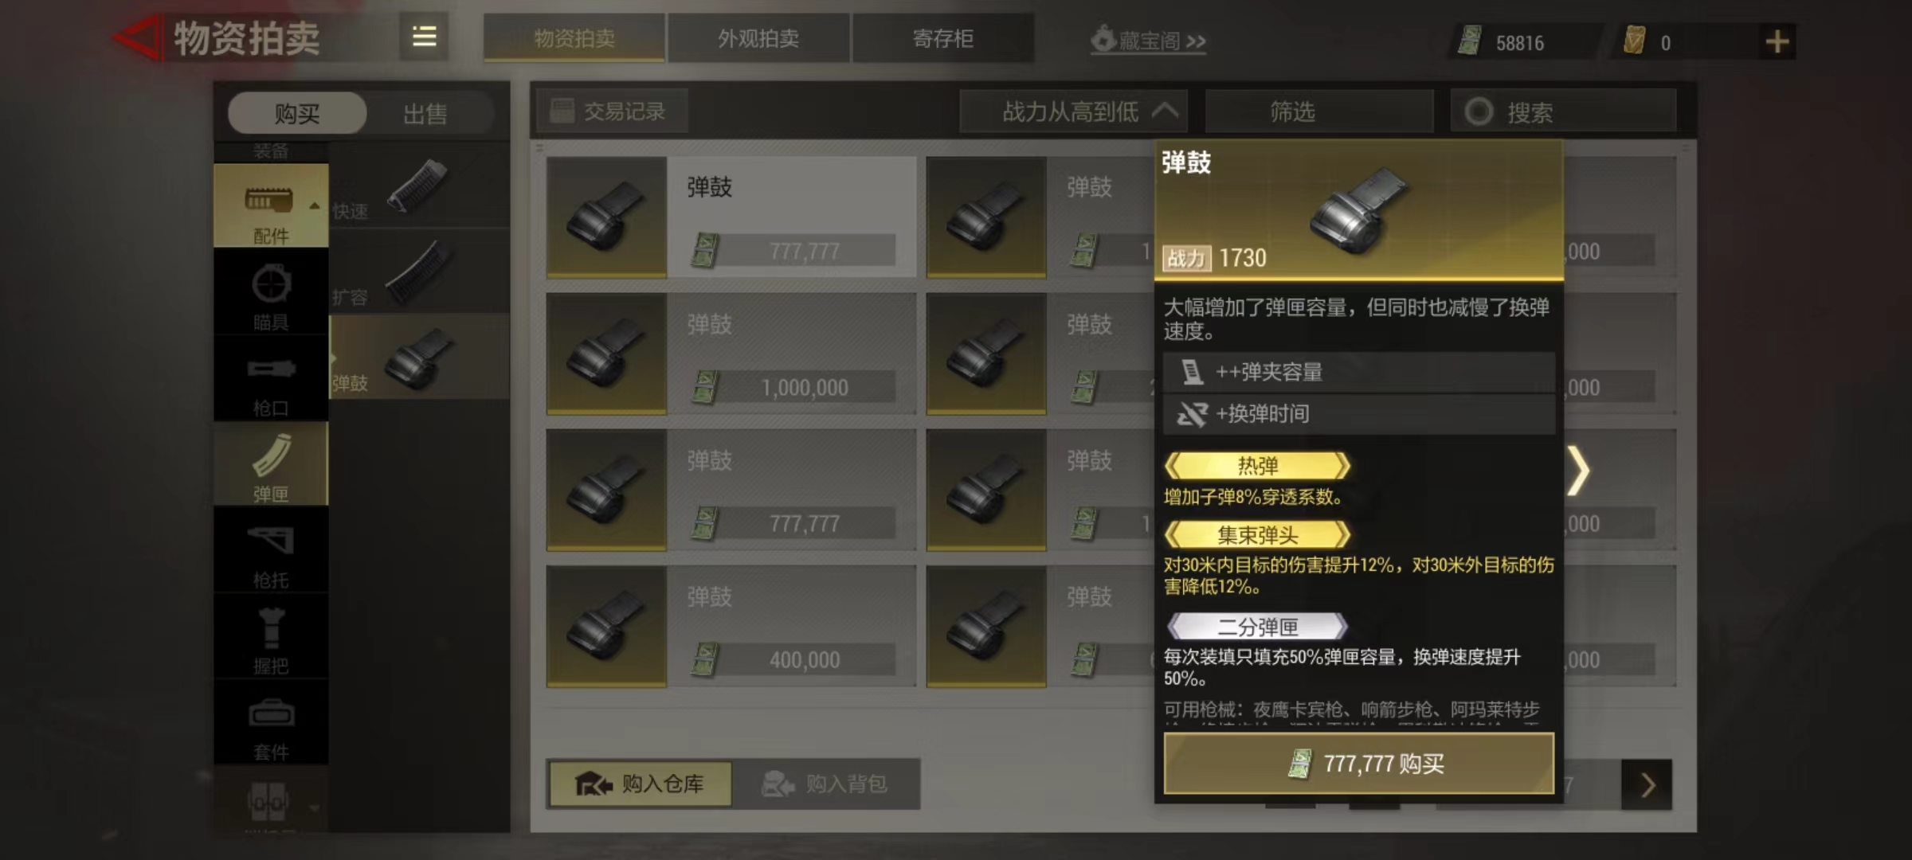This screenshot has height=860, width=1912.
Task: Enable the 购入背包 purchase option
Action: point(826,784)
